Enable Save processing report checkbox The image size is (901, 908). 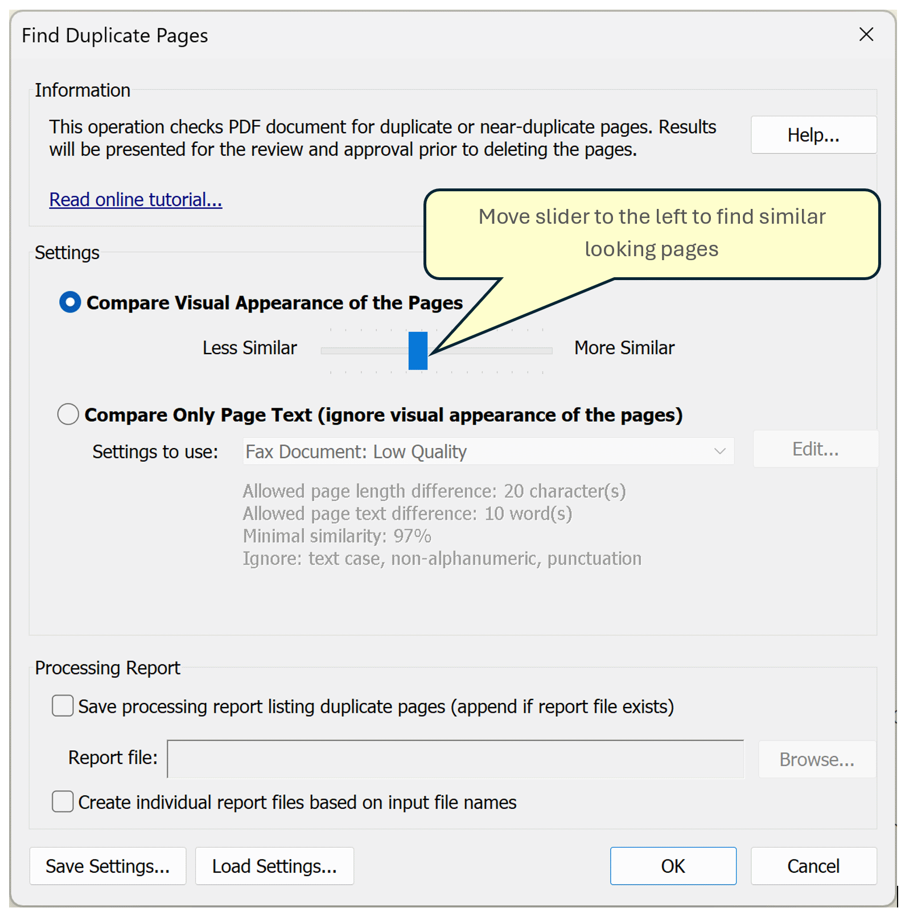tap(63, 706)
